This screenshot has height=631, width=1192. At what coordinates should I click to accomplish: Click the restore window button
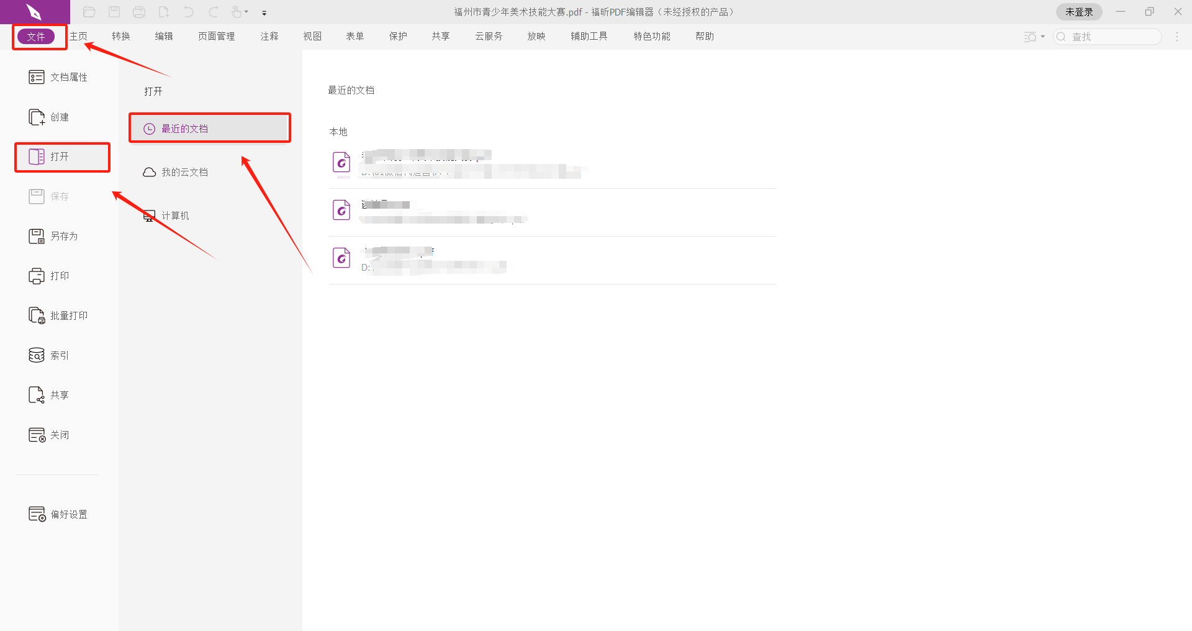1149,12
